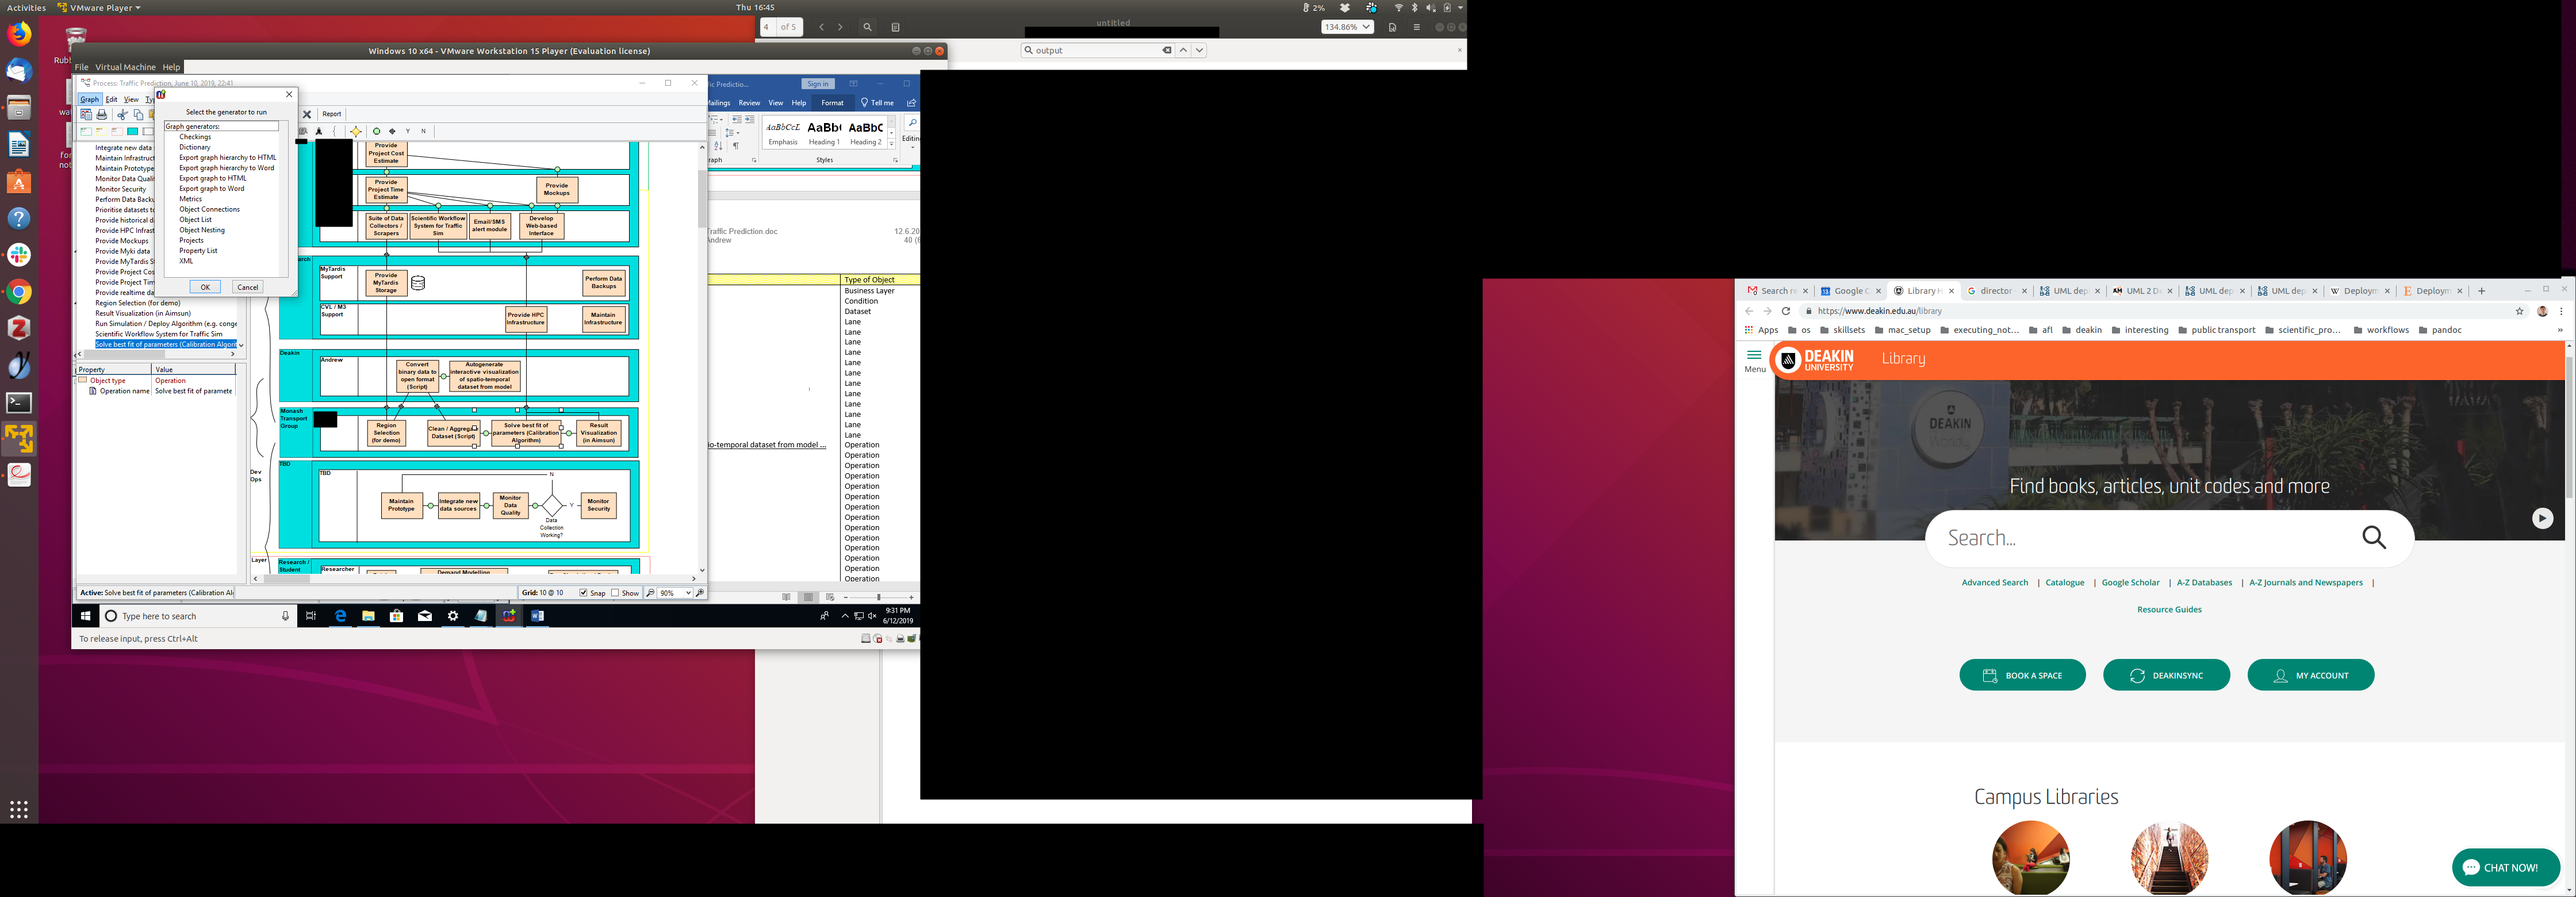The width and height of the screenshot is (2576, 897).
Task: Open Word from the Windows taskbar
Action: [x=537, y=616]
